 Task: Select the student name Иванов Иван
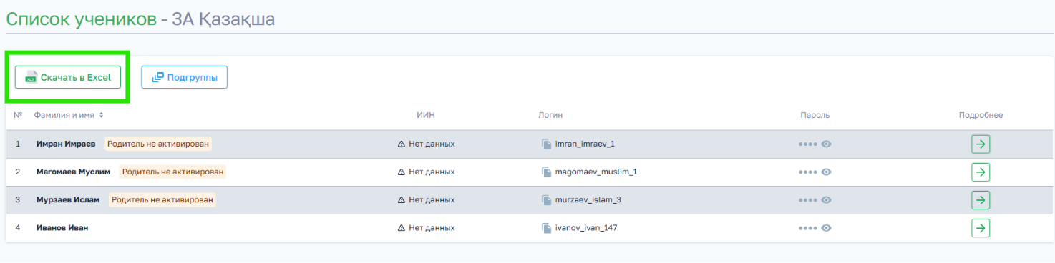pos(62,228)
